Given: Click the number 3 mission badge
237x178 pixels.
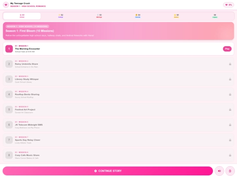Looking at the screenshot, I should [9, 79].
